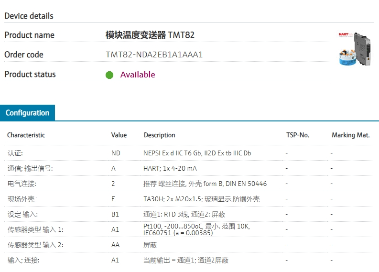Open the Configuration tab
This screenshot has width=379, height=272.
click(27, 113)
